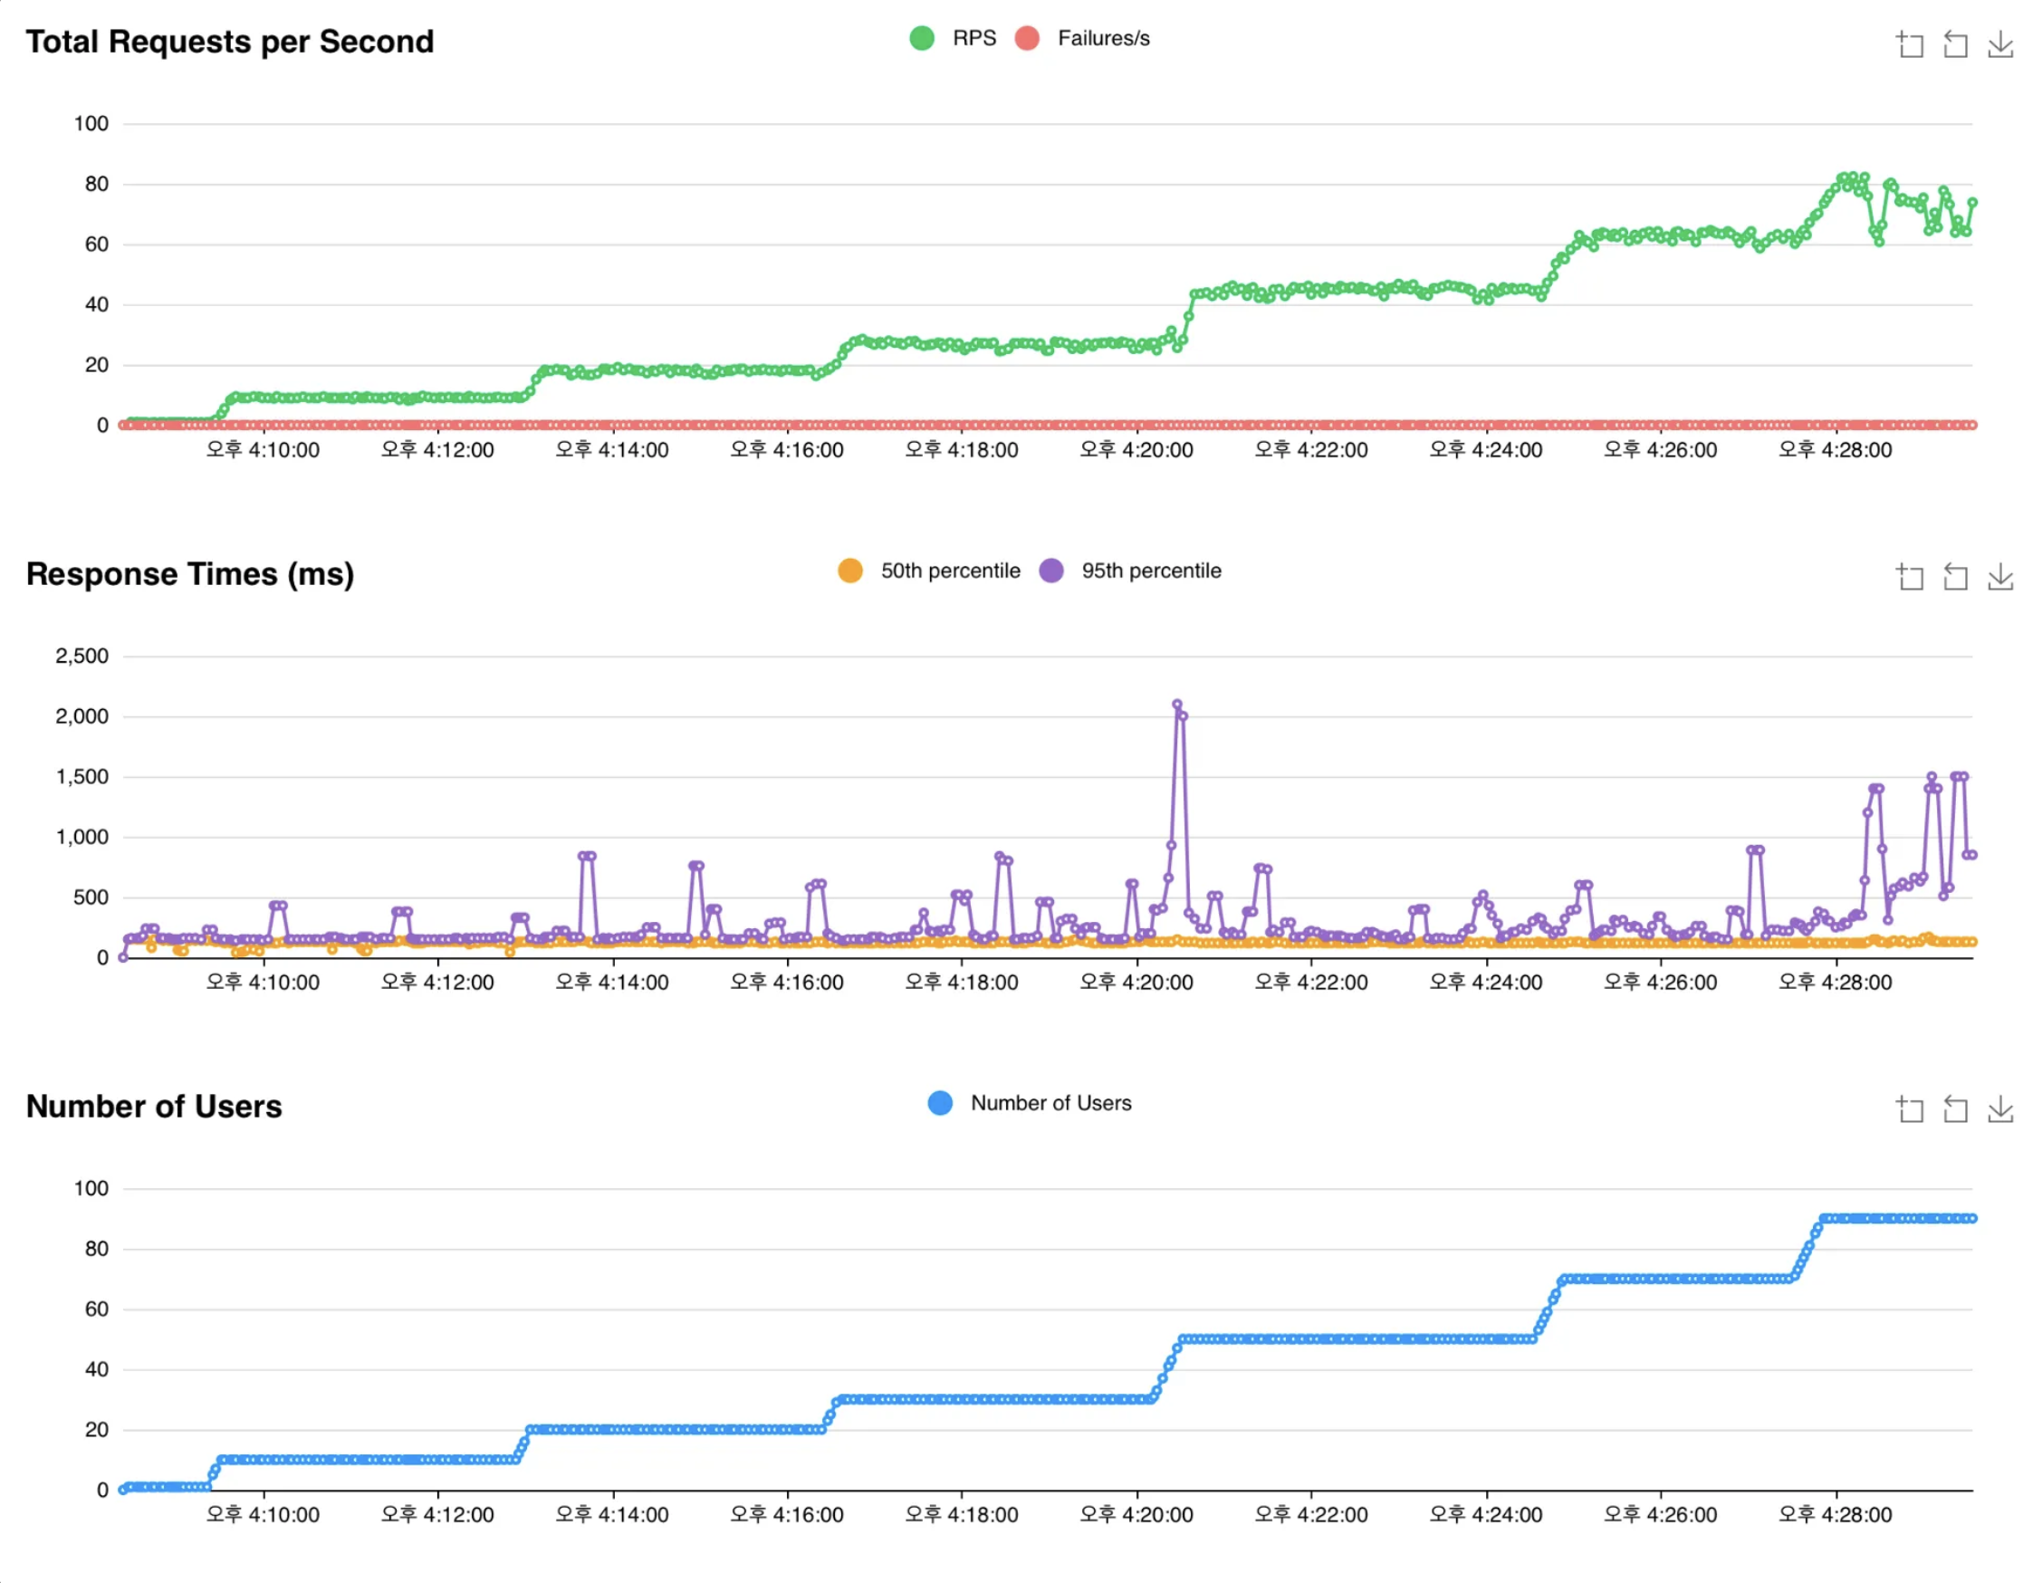Download Total Requests per Second chart image
The height and width of the screenshot is (1583, 2023).
pyautogui.click(x=1999, y=44)
